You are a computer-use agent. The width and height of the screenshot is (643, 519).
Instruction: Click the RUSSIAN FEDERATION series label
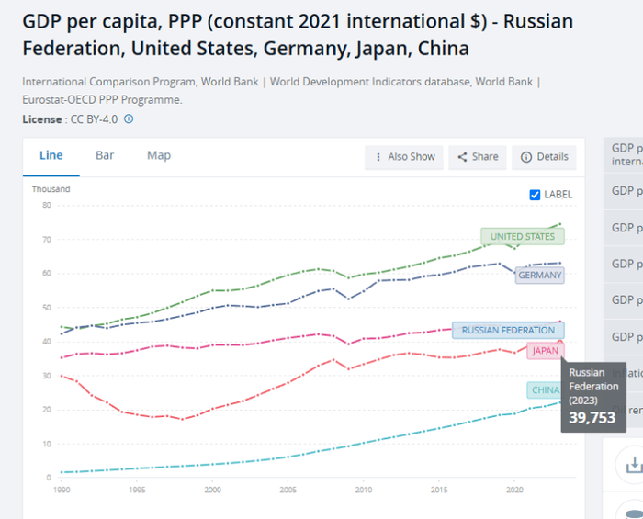pos(507,330)
